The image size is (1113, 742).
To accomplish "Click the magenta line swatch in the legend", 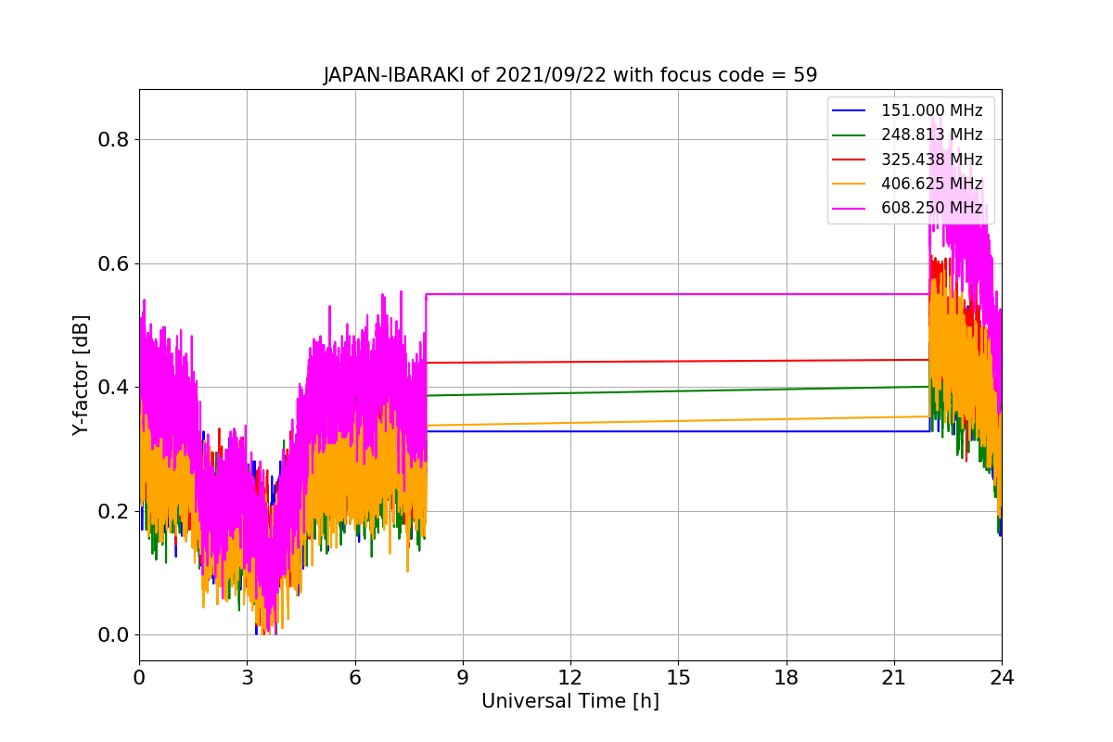I will (849, 208).
